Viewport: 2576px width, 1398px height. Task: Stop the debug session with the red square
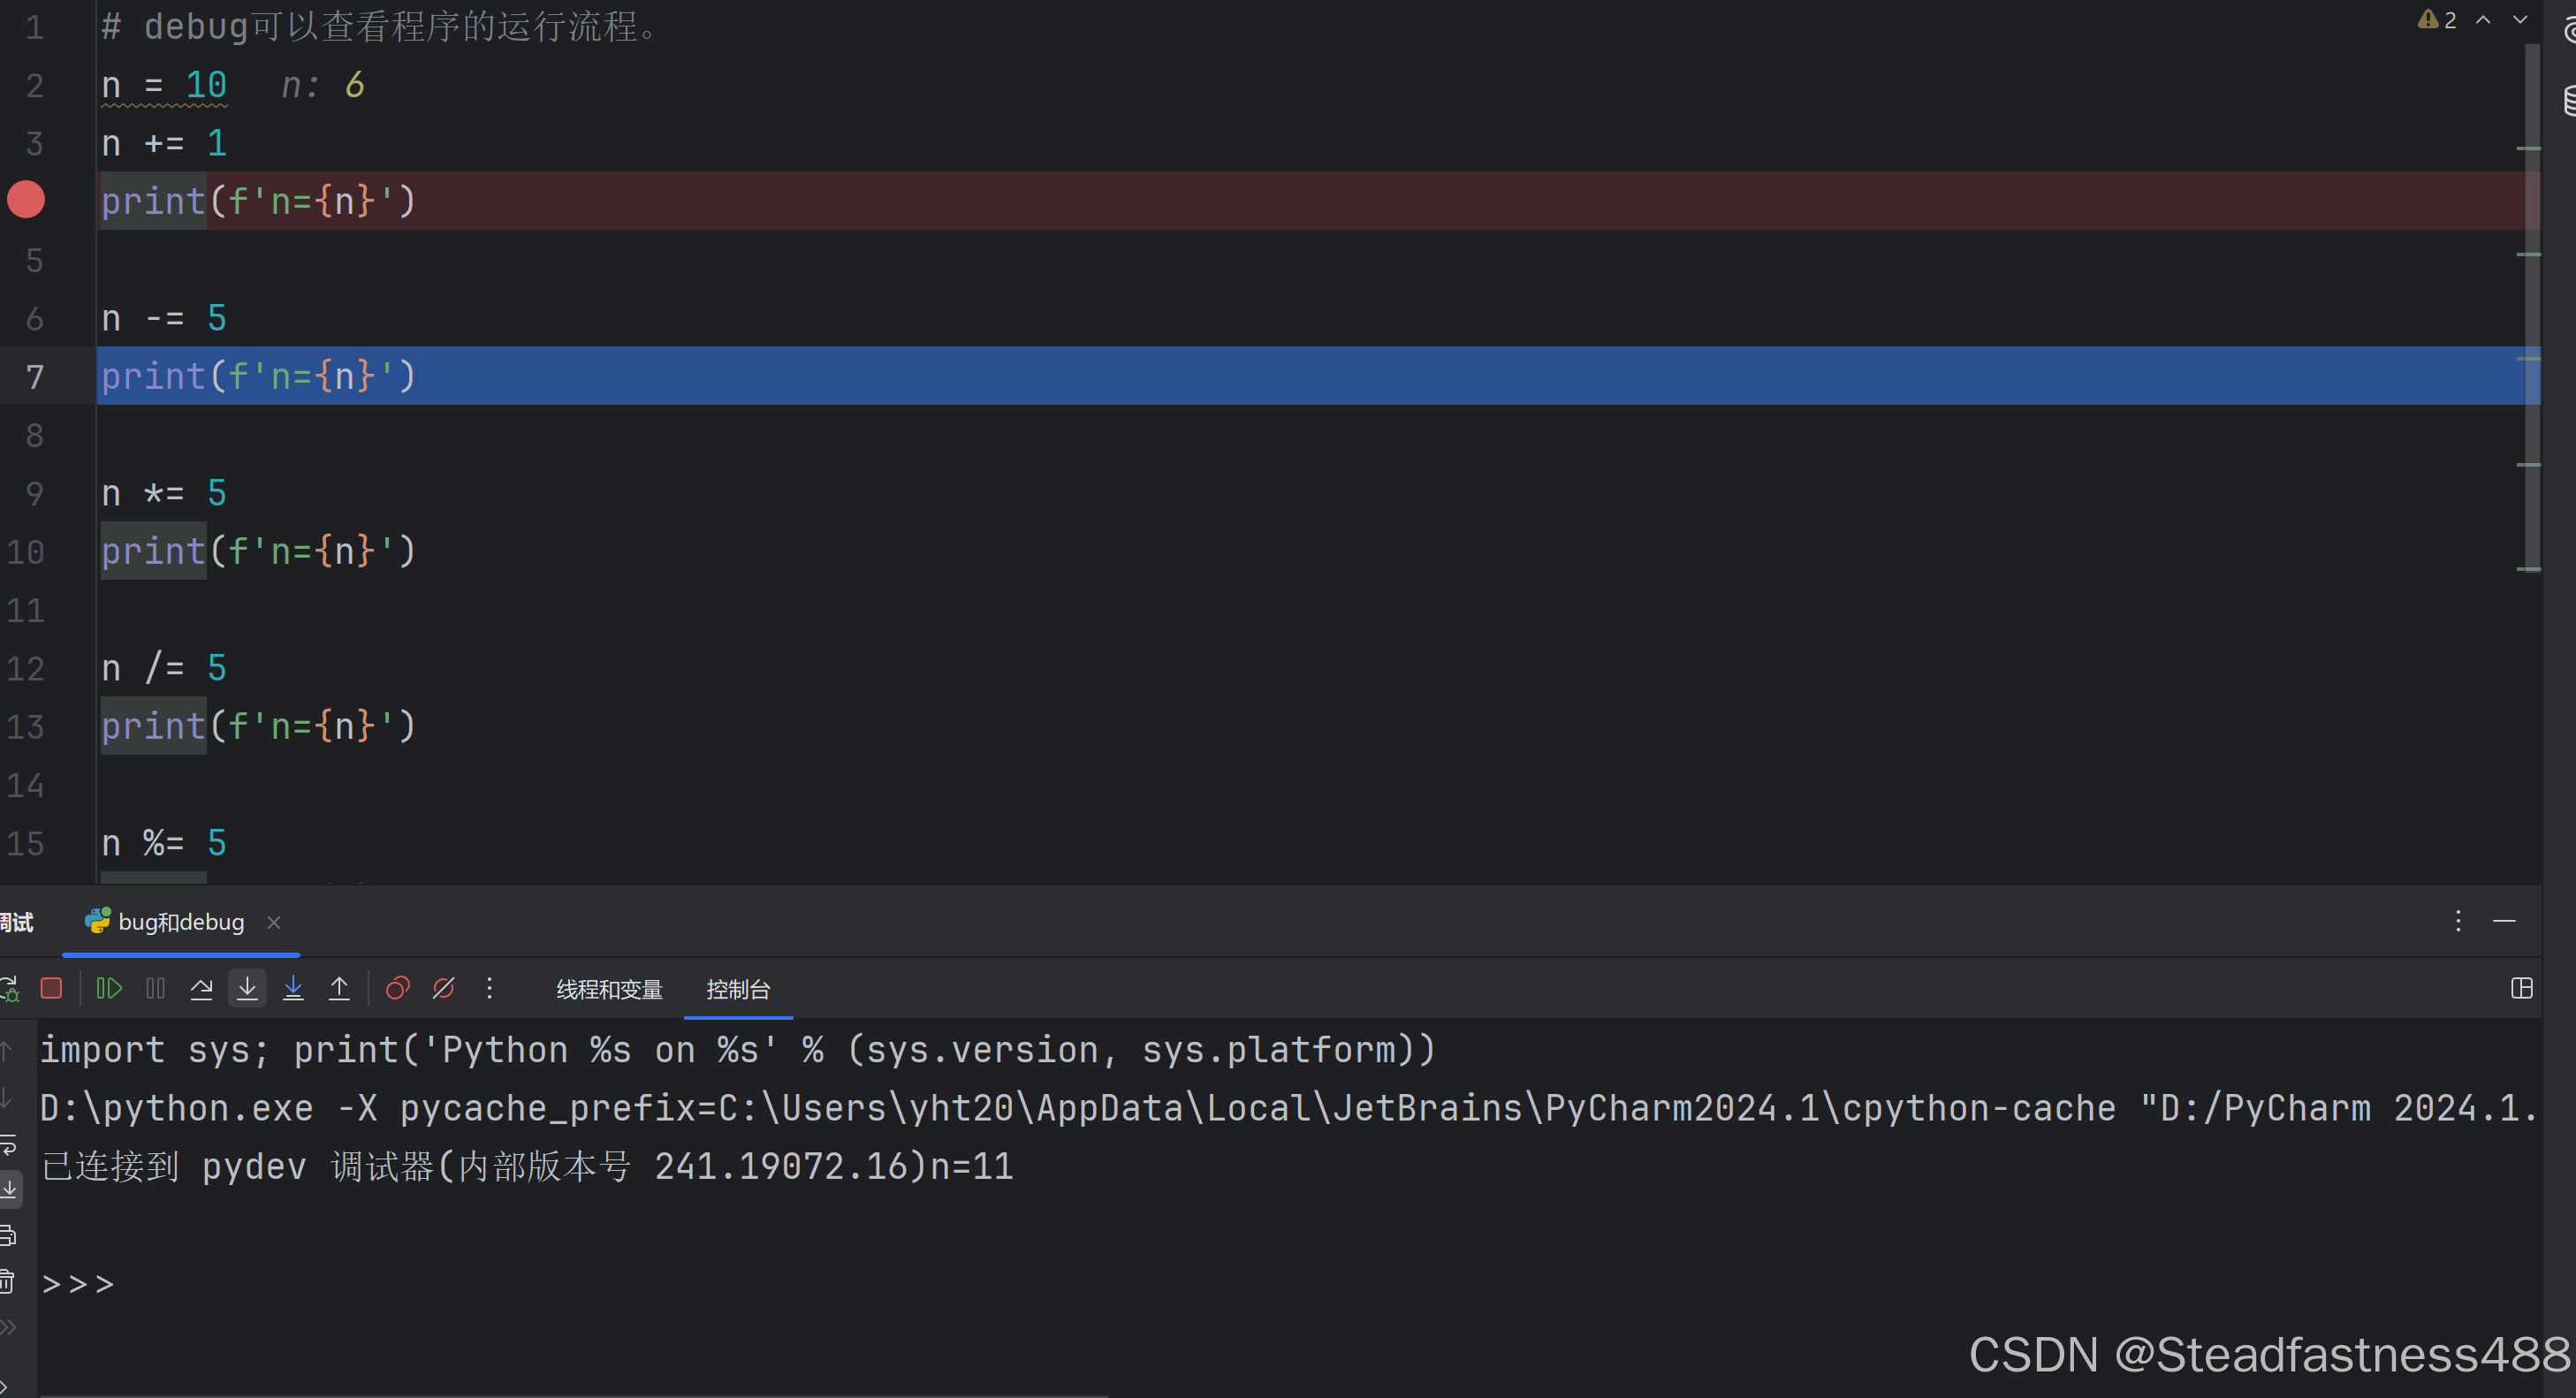[51, 989]
